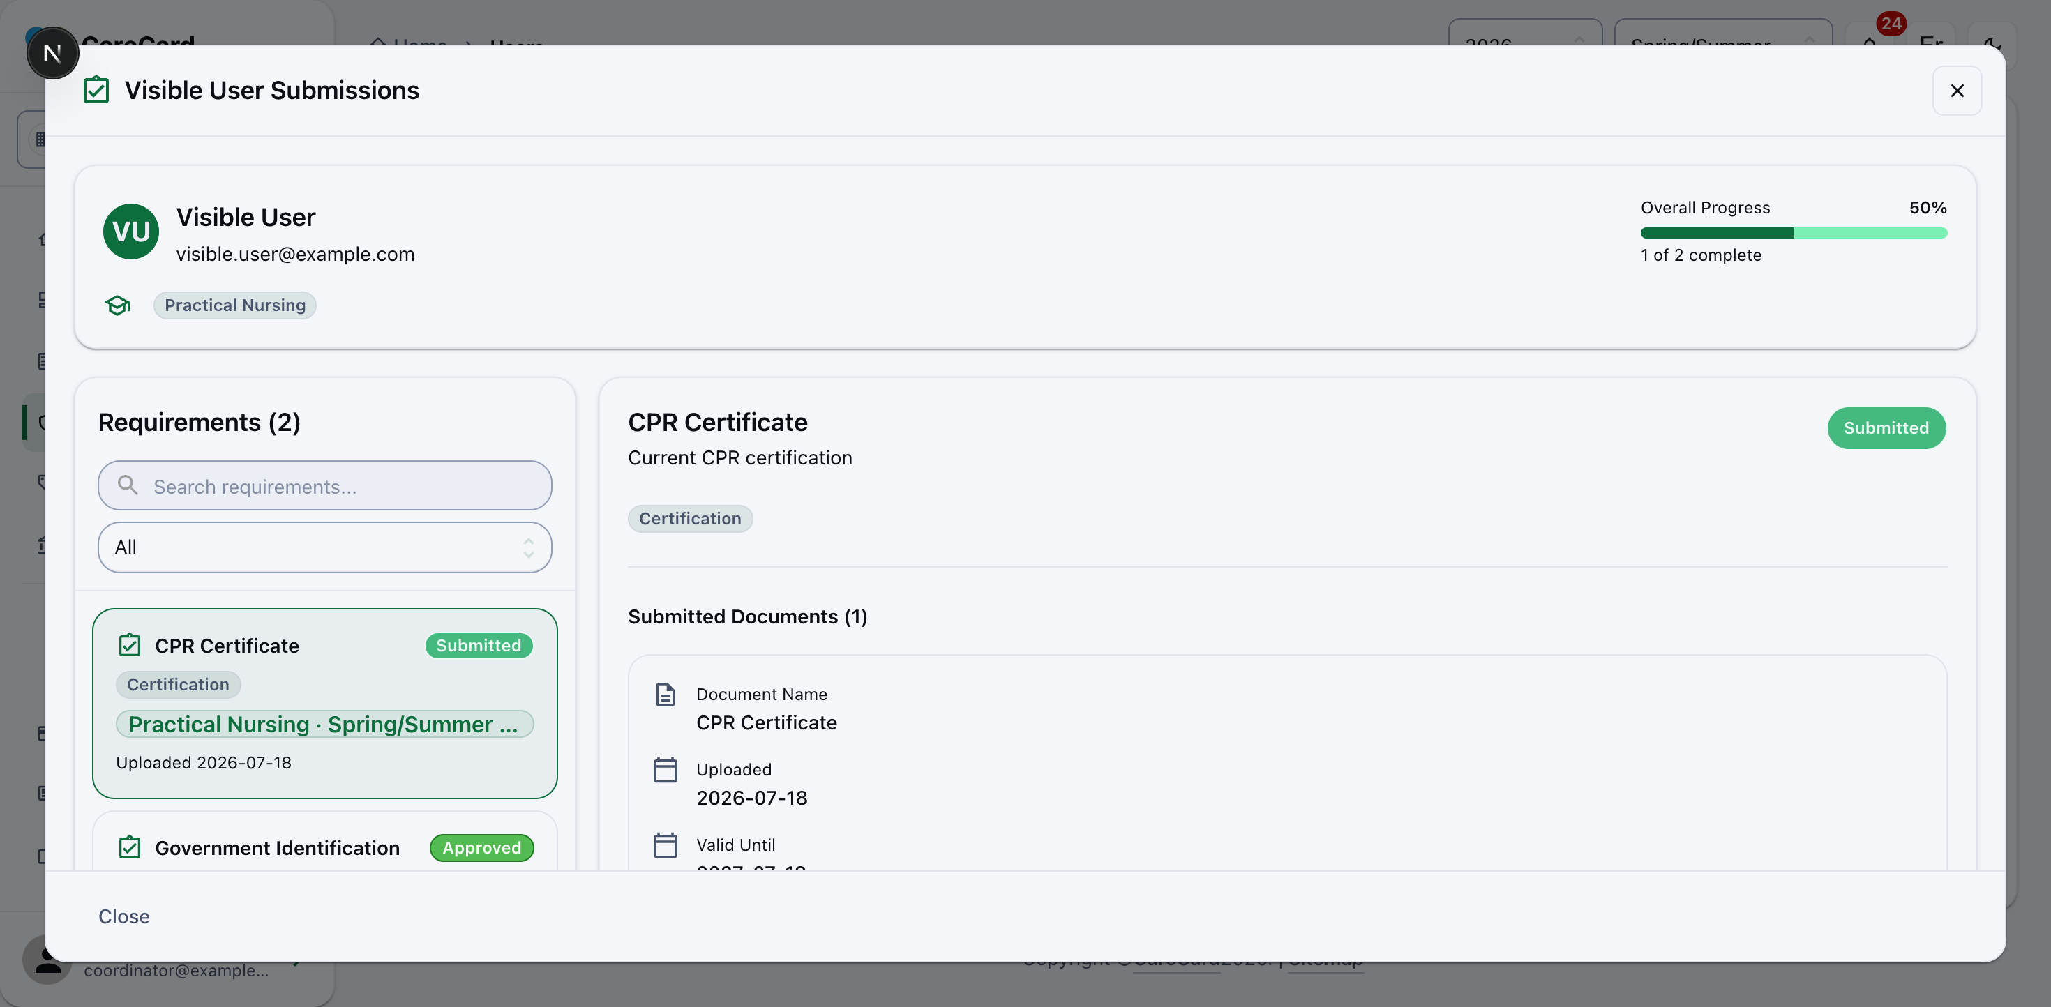Click the Certification tag on CPR card
2051x1007 pixels.
point(178,684)
